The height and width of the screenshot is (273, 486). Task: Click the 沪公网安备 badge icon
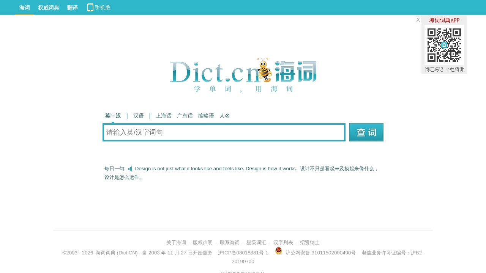coord(278,251)
